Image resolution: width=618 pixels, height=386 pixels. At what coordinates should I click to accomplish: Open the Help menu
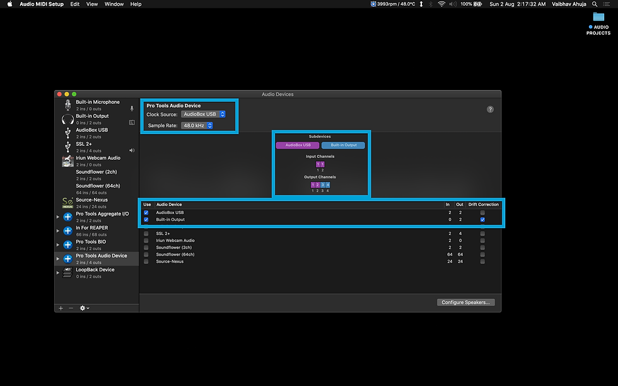point(136,4)
